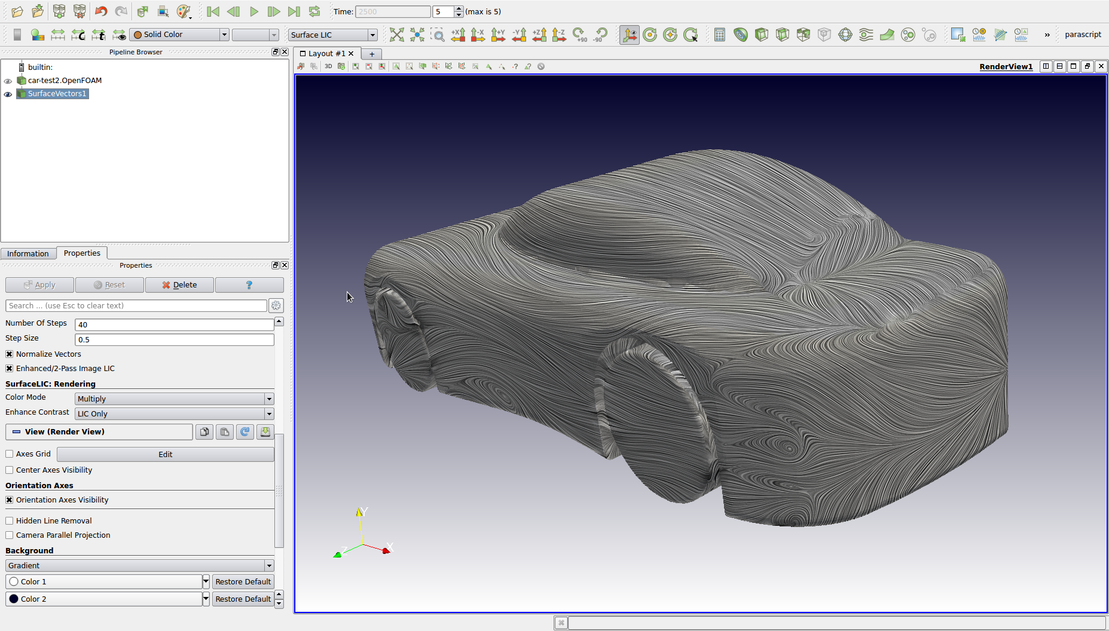Hide SurfaceVectors1 with its eye icon
1109x631 pixels.
click(8, 94)
